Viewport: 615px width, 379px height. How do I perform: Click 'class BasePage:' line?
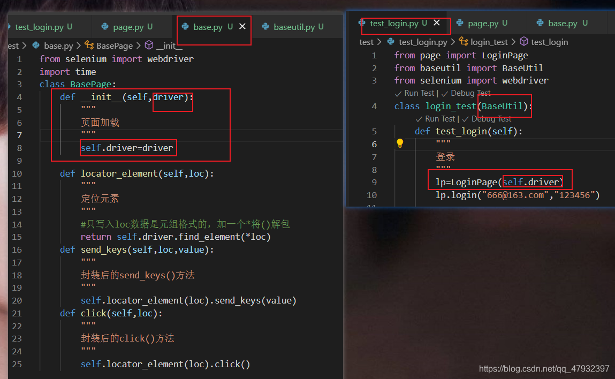(x=78, y=85)
